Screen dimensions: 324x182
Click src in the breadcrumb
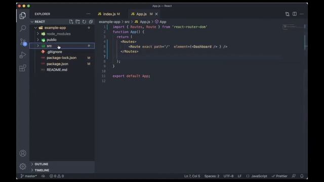pyautogui.click(x=127, y=22)
